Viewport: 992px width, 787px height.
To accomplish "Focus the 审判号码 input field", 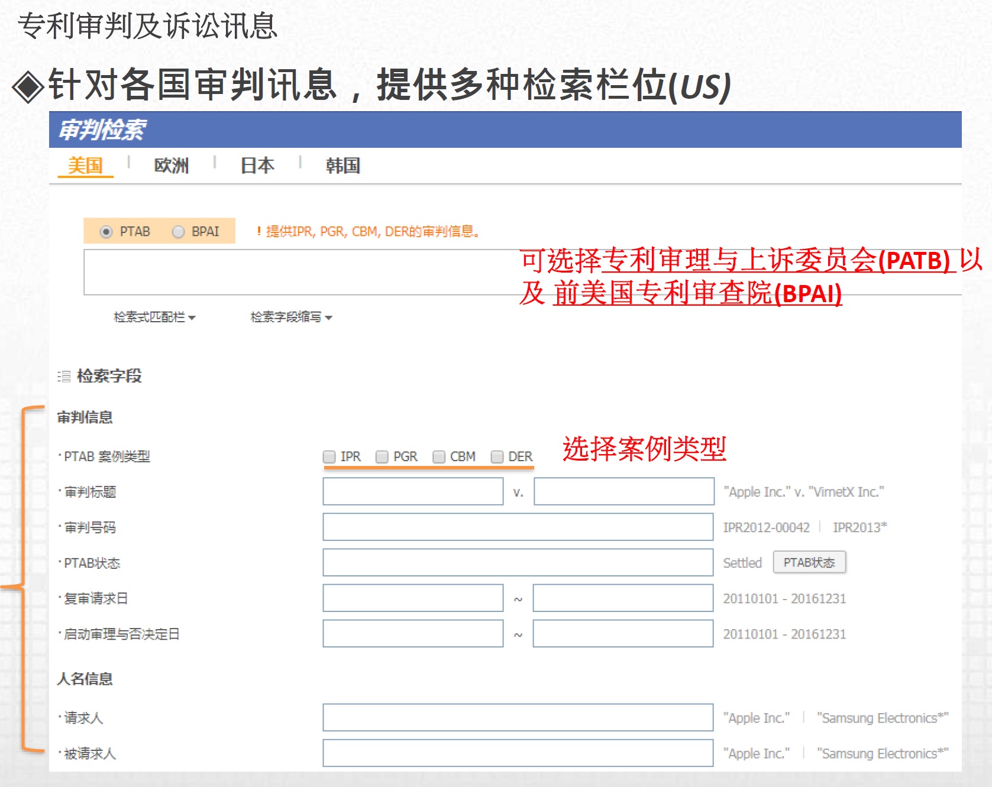I will (x=518, y=527).
